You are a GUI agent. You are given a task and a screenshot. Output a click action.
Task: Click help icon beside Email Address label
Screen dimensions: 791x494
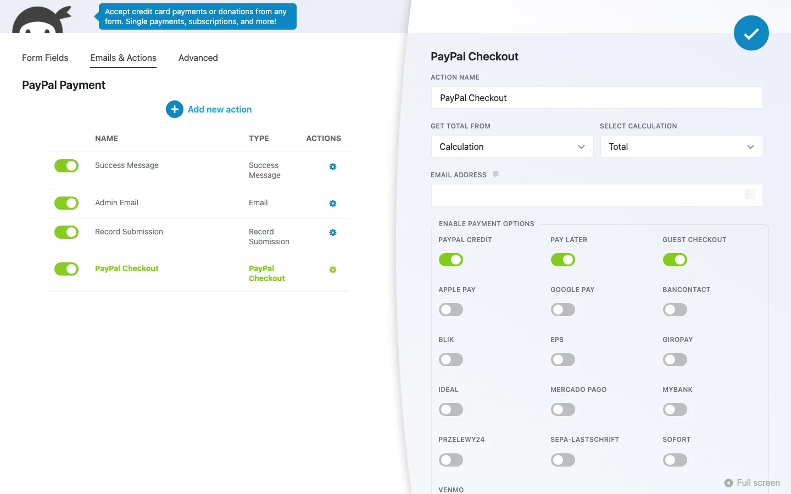pos(495,175)
